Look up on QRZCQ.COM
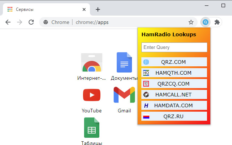This screenshot has height=145, width=232. pos(174,84)
